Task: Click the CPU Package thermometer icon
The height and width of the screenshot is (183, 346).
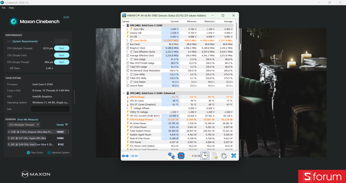Action: (x=128, y=97)
